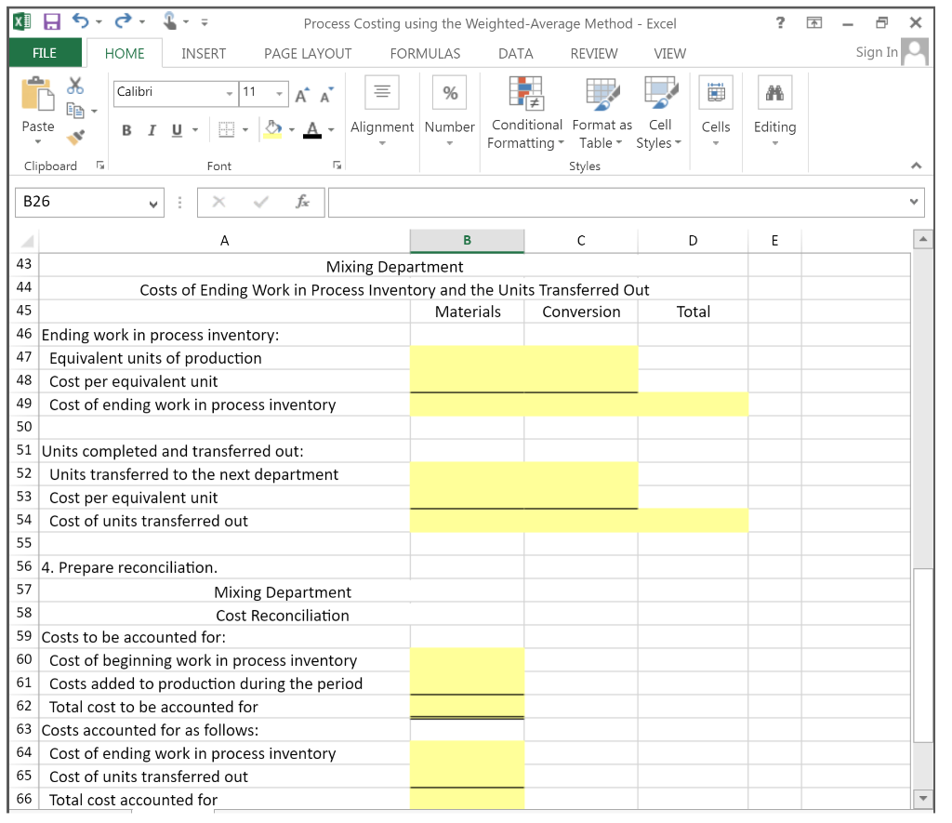Image resolution: width=952 pixels, height=823 pixels.
Task: Click the Insert Function fx icon
Action: tap(302, 202)
